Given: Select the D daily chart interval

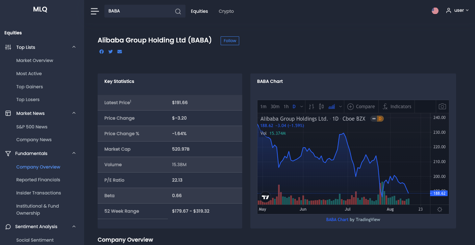Looking at the screenshot, I should 294,106.
